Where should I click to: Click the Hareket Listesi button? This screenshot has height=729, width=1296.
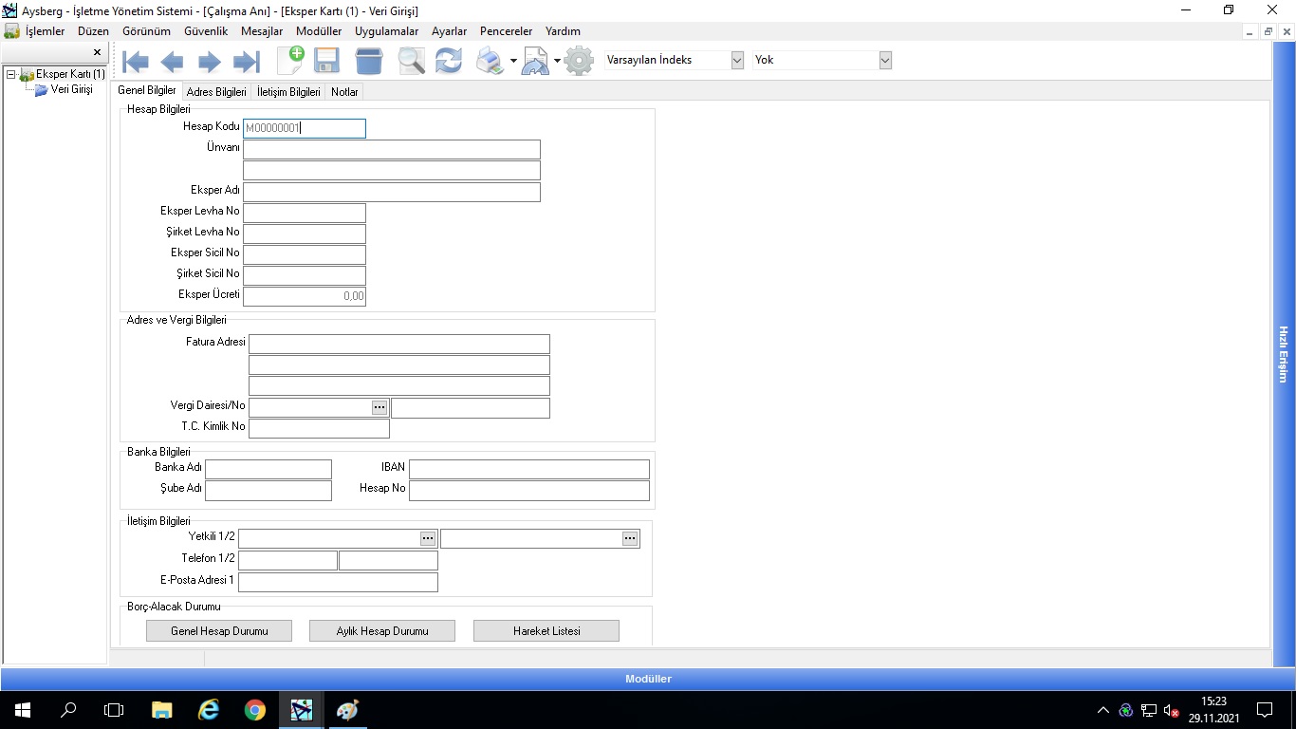[x=546, y=631]
